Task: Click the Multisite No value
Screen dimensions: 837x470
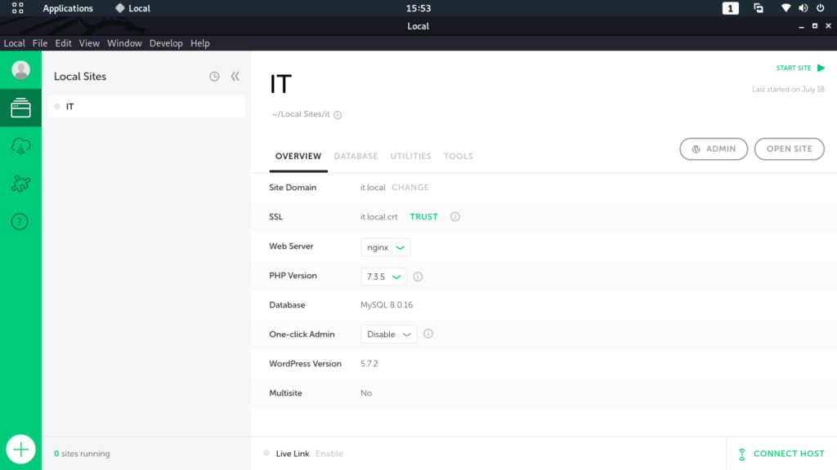Action: 366,392
